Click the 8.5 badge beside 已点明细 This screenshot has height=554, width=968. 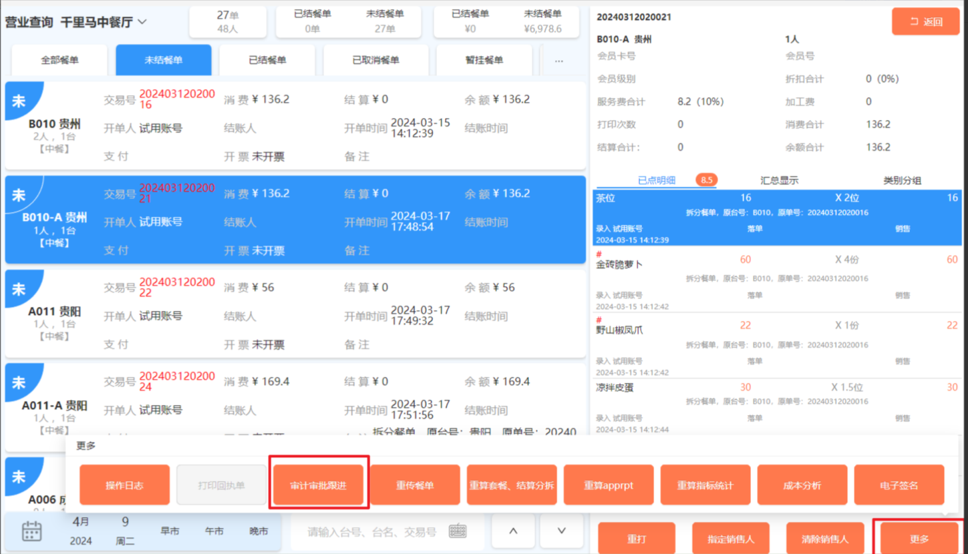tap(706, 180)
